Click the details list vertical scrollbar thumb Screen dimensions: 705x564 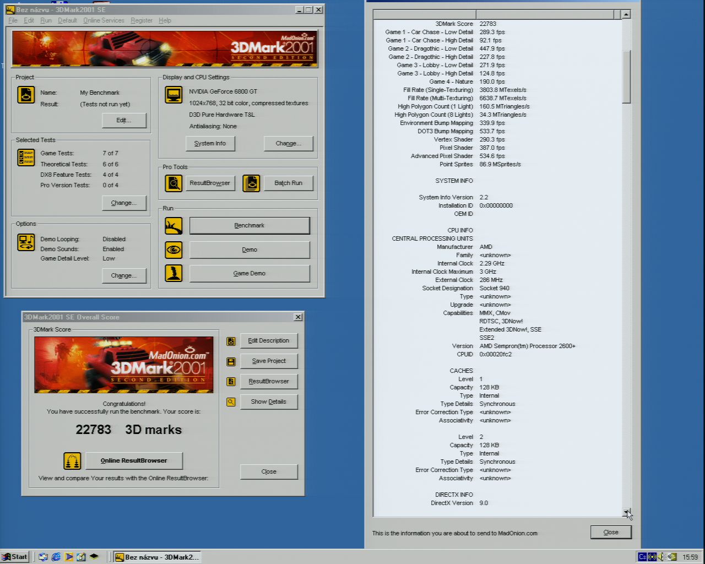click(626, 77)
